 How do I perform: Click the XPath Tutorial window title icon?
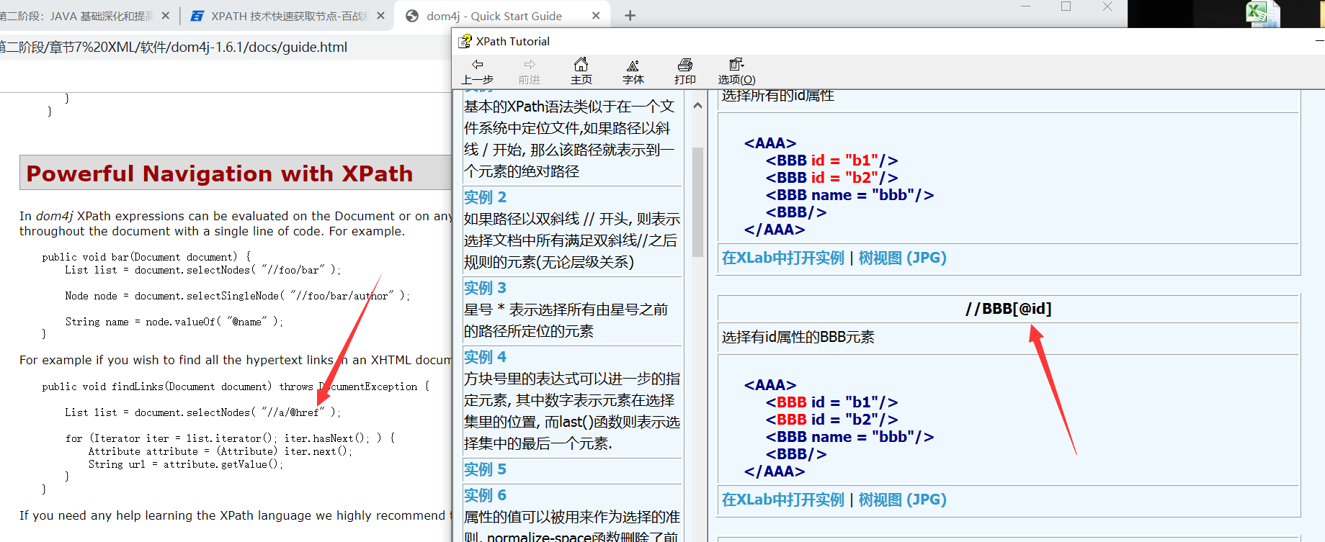[465, 41]
